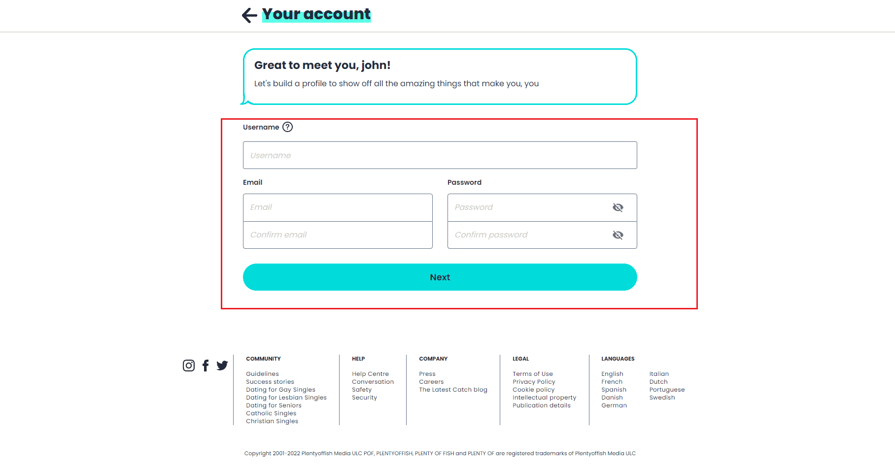Open the Success stories link

point(270,382)
